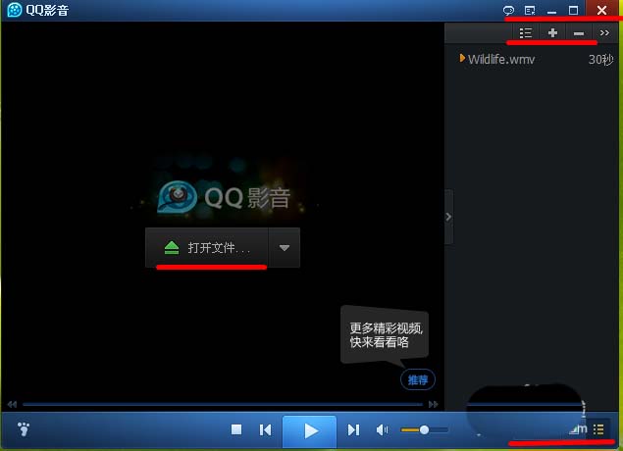The width and height of the screenshot is (623, 451).
Task: Switch to mini mode icon in title bar
Action: coord(530,11)
